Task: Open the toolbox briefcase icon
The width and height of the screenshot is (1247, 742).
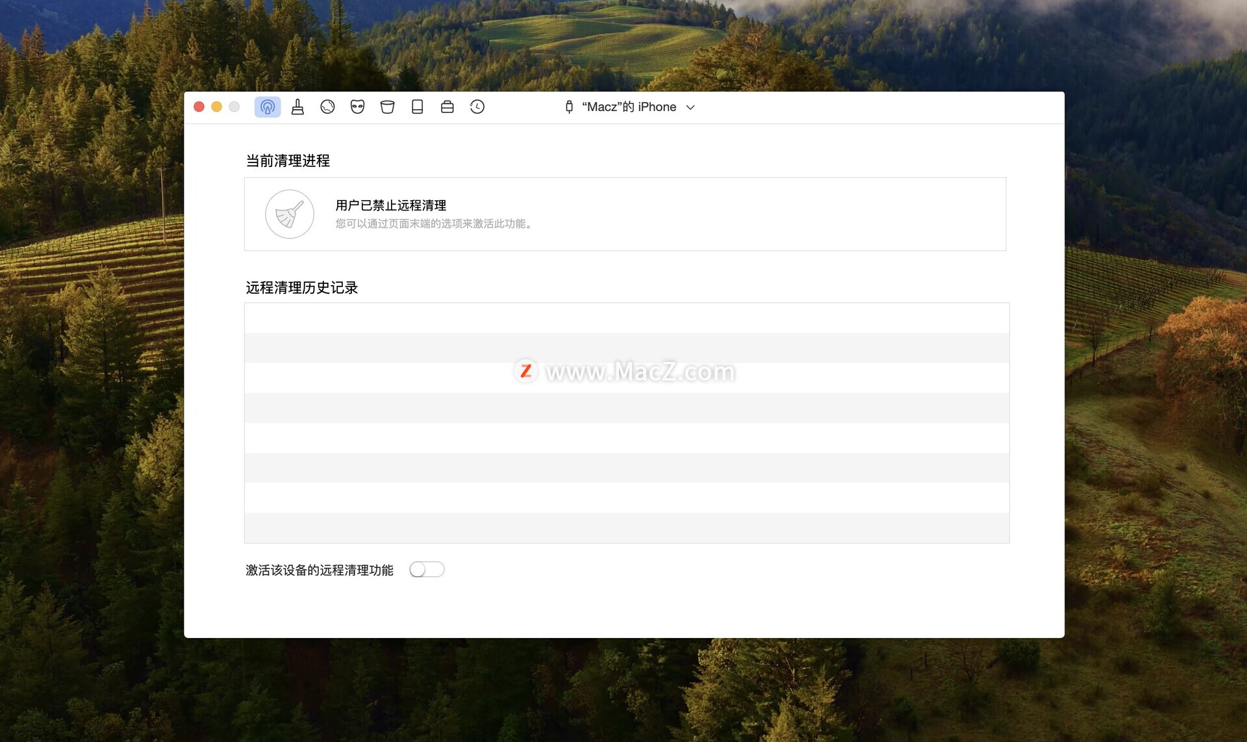Action: (x=447, y=107)
